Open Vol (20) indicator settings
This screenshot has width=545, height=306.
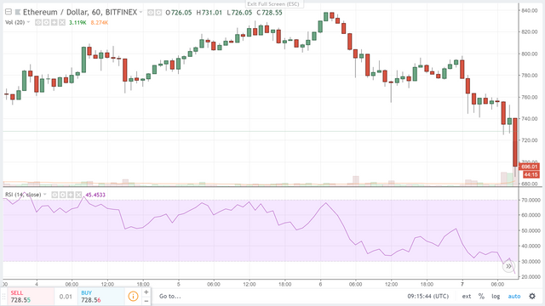point(46,23)
